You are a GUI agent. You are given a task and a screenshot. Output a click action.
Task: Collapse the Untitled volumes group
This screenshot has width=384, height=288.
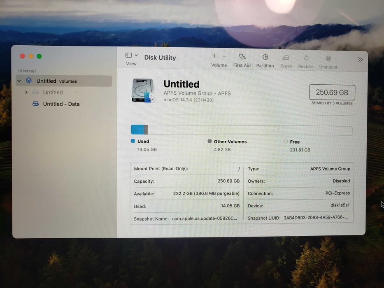pyautogui.click(x=19, y=81)
